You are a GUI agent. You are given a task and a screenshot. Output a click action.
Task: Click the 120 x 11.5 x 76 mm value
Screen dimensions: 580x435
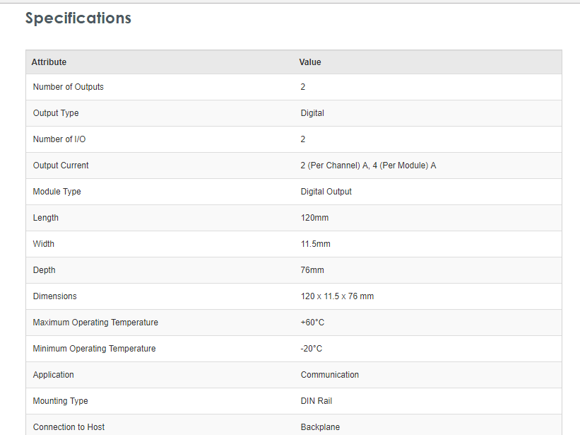(x=337, y=296)
